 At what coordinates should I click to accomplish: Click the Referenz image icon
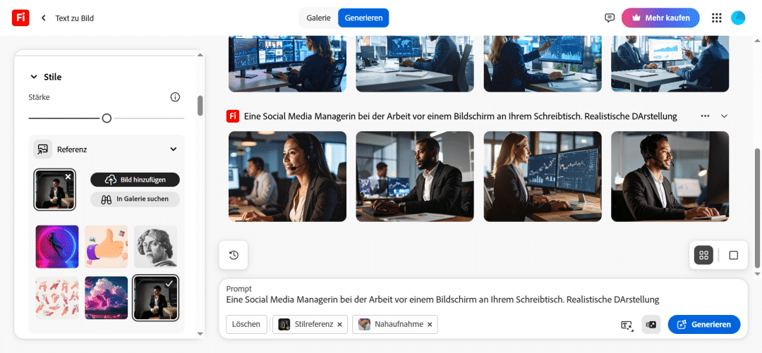click(x=43, y=149)
